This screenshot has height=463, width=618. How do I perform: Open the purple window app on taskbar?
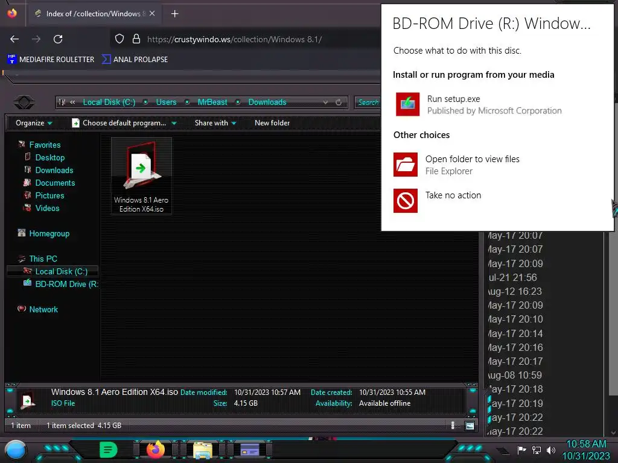(x=250, y=450)
